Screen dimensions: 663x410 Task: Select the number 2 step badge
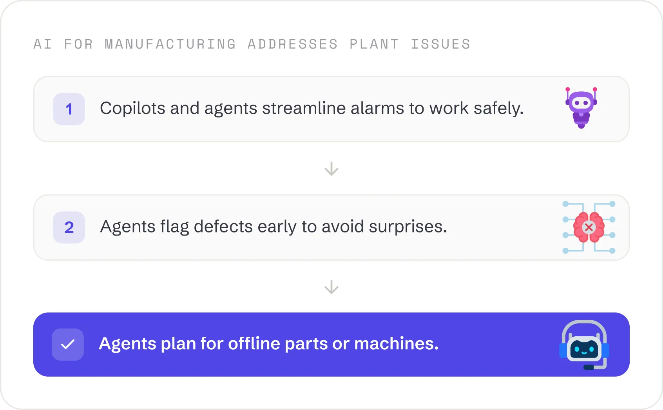pos(69,227)
